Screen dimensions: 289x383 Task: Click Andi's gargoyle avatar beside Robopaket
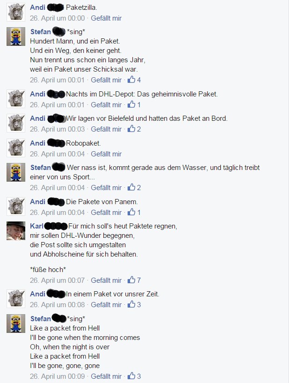pyautogui.click(x=16, y=148)
